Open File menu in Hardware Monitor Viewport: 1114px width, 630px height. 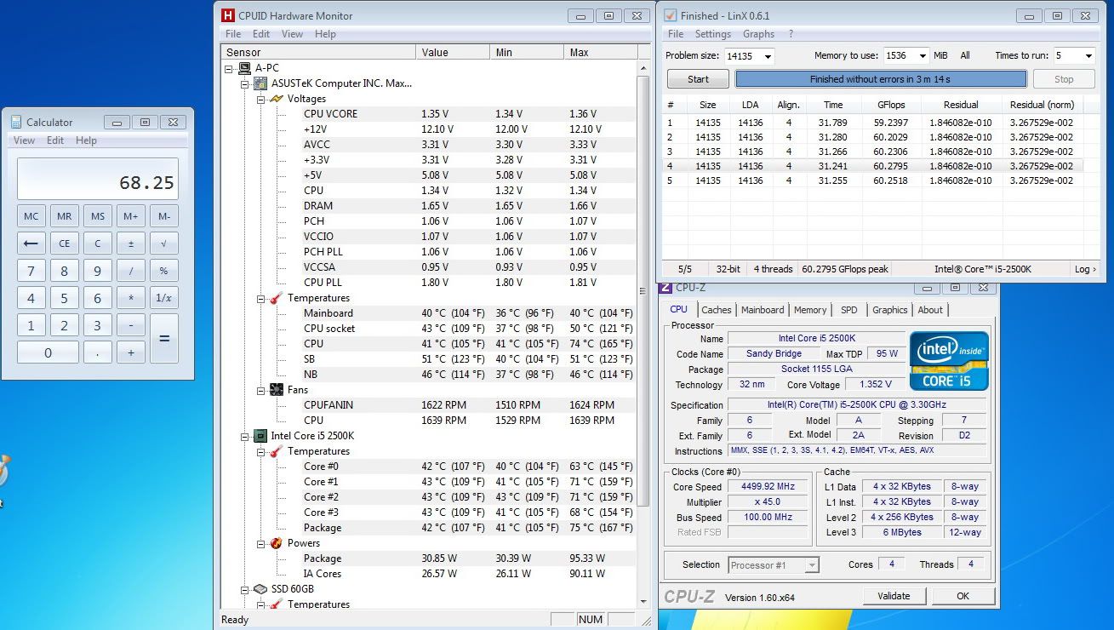coord(233,34)
